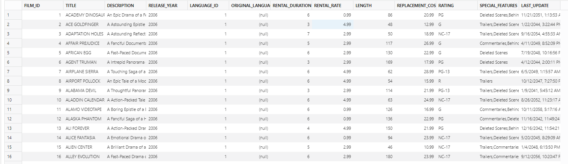The image size is (568, 164).
Task: Select the RENTAL_RATE column header
Action: (332, 6)
